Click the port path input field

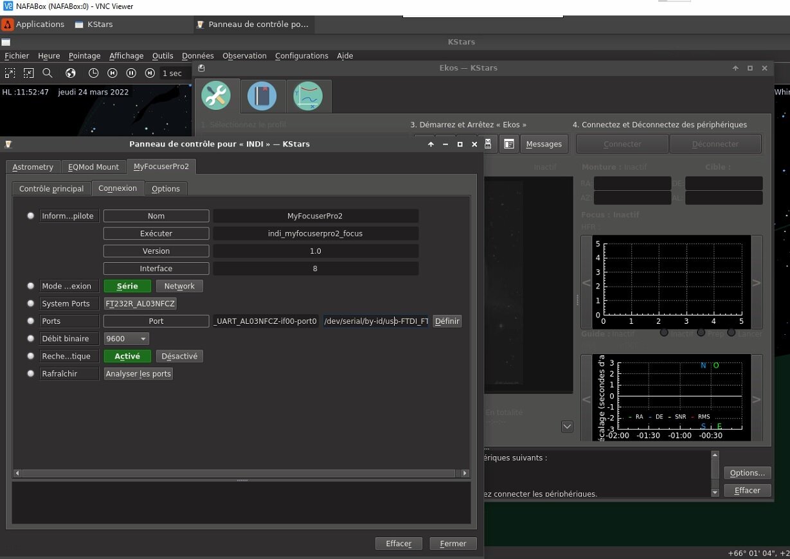point(375,321)
